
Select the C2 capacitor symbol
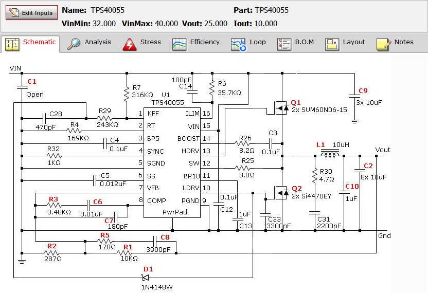(x=360, y=171)
